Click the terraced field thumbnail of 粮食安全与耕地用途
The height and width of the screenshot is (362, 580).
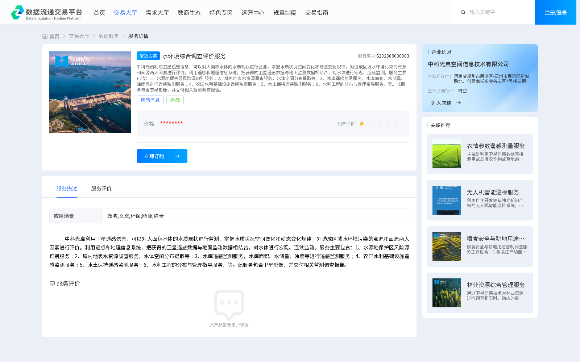click(x=447, y=247)
